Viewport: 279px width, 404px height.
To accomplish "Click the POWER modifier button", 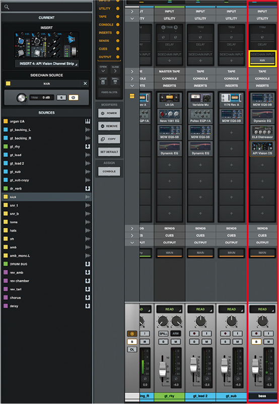I will point(109,113).
